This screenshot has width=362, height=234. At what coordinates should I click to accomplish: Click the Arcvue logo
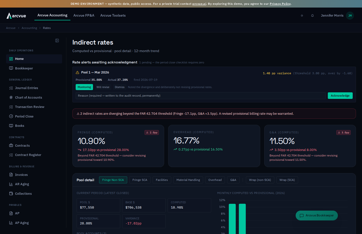coord(16,16)
